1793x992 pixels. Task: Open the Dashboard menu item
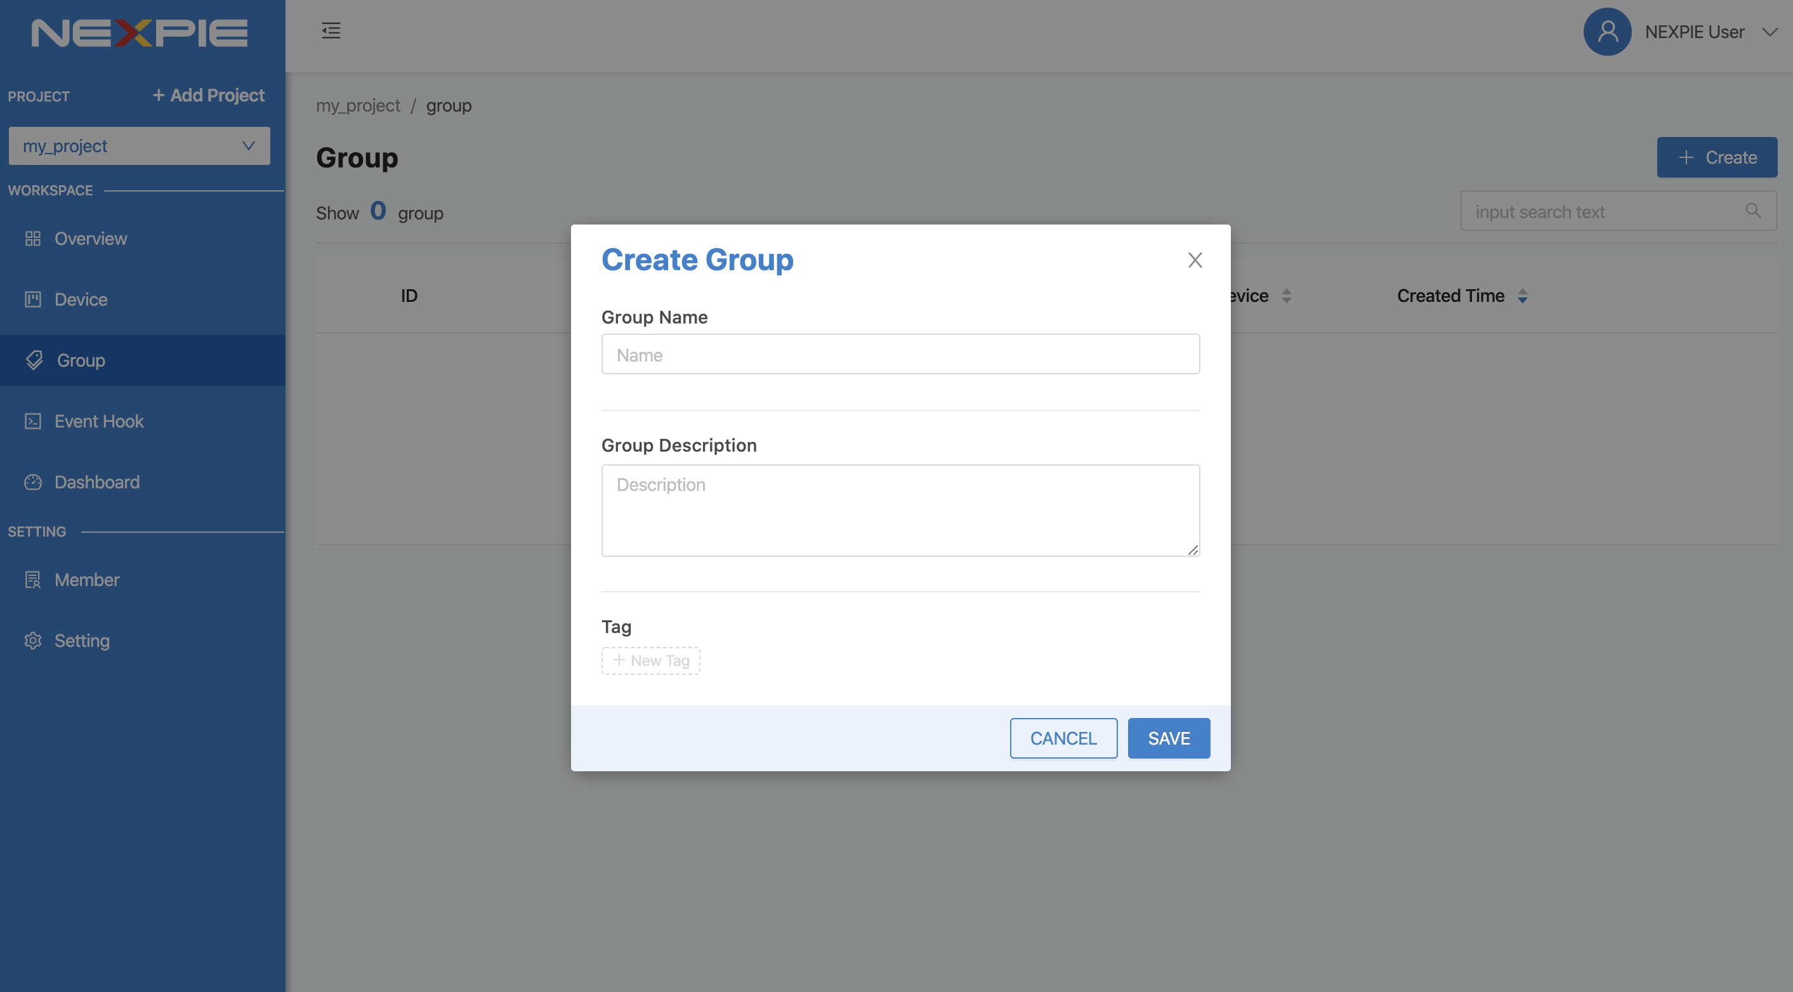pyautogui.click(x=143, y=482)
